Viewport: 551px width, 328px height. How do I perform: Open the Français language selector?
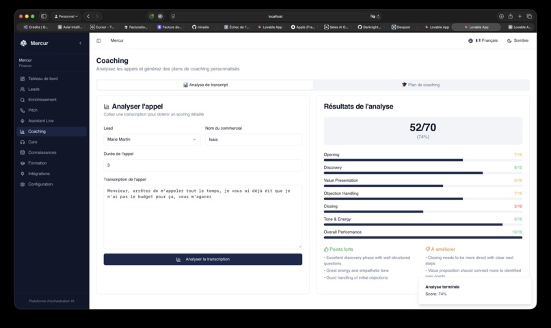coord(483,41)
